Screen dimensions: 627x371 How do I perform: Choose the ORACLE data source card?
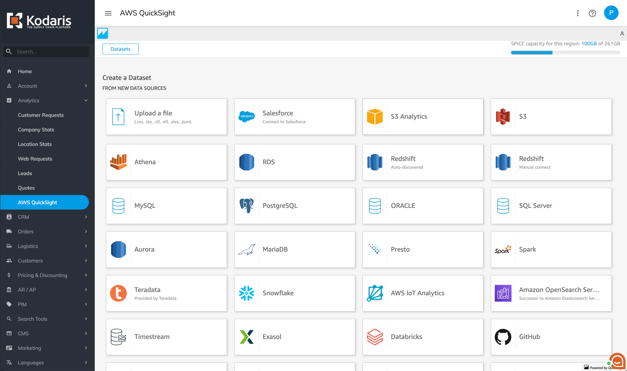pos(423,206)
